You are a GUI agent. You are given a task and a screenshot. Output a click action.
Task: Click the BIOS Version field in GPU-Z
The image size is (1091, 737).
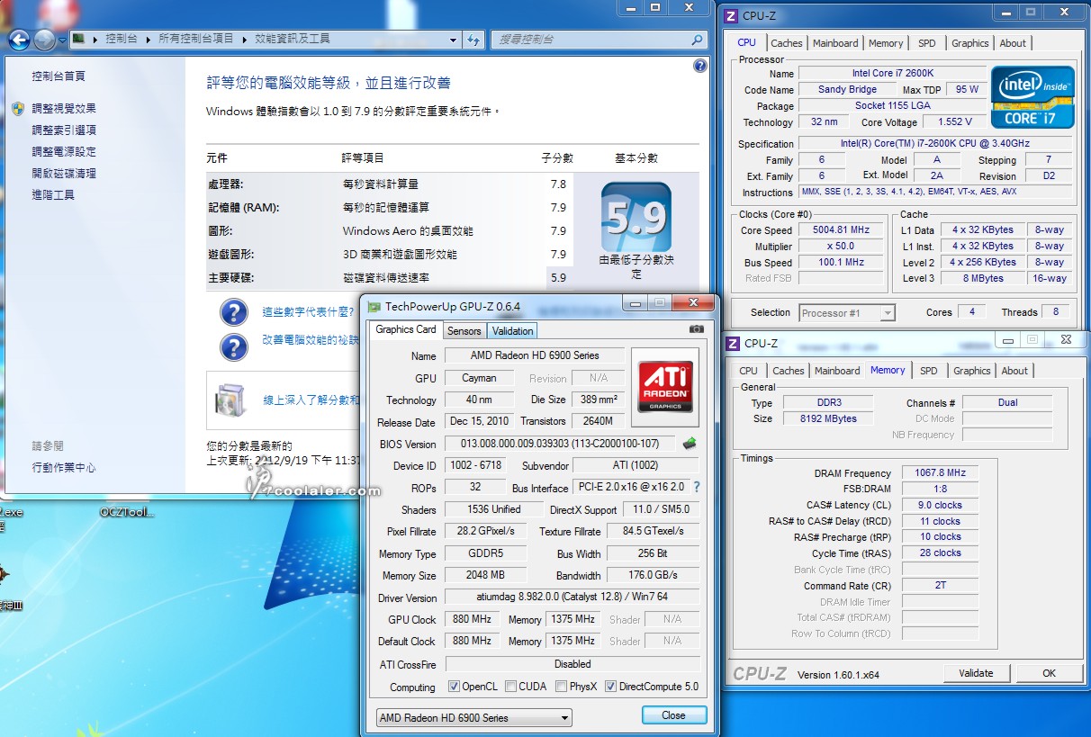(x=561, y=444)
